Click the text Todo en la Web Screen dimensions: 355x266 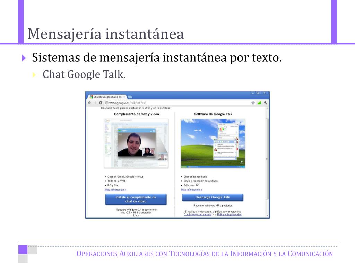pyautogui.click(x=116, y=181)
